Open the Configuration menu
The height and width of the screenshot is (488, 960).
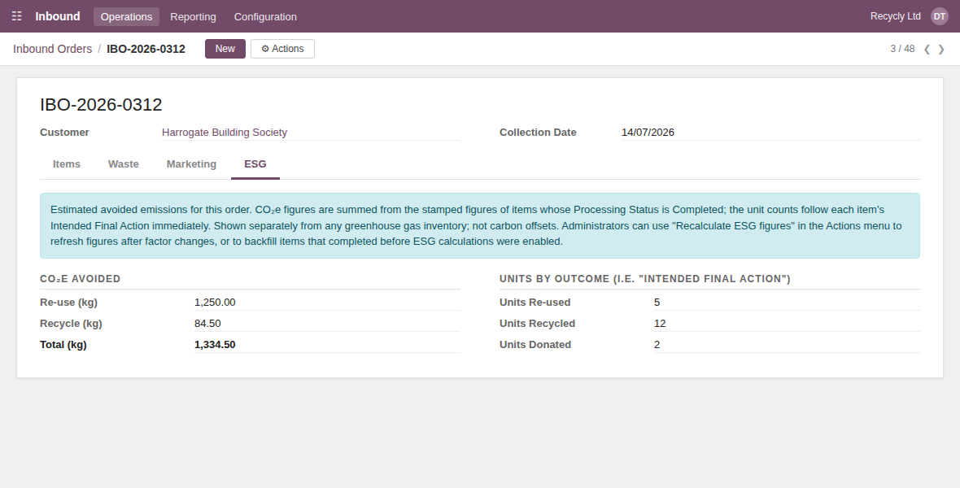(x=265, y=16)
